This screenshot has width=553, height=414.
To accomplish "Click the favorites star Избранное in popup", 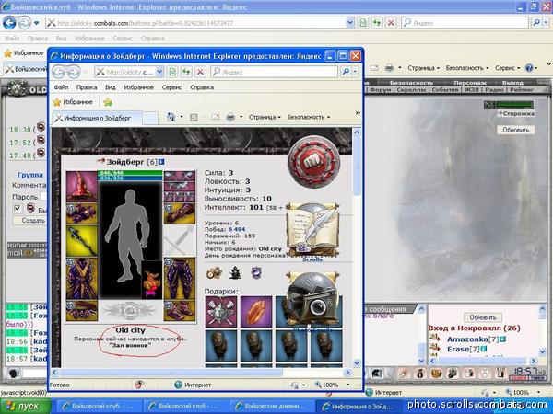I will click(73, 102).
